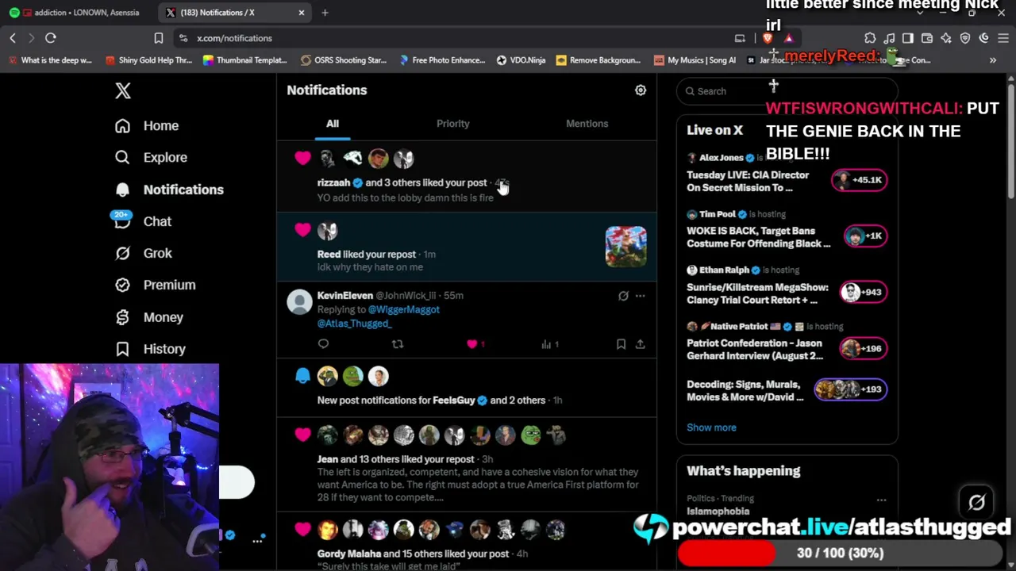Join Tim Pool +1K live listeners
Viewport: 1016px width, 571px height.
(x=864, y=236)
